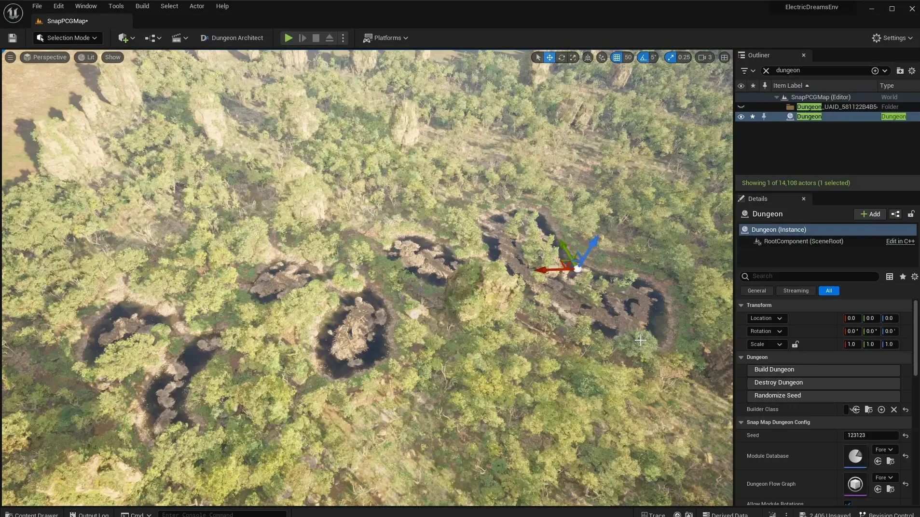Open scale snap value 0.25
920x517 pixels.
pyautogui.click(x=684, y=57)
